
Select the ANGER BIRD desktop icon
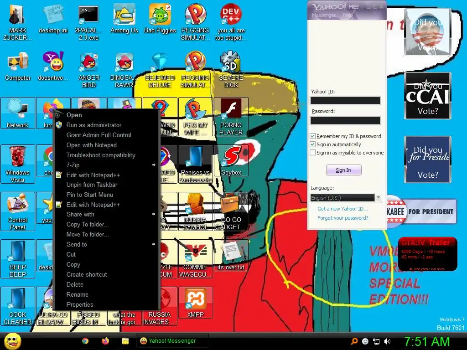[x=89, y=70]
